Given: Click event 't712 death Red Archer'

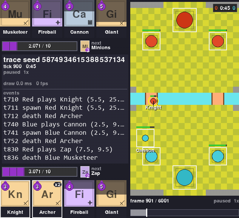Looking at the screenshot, I should click(x=43, y=116).
